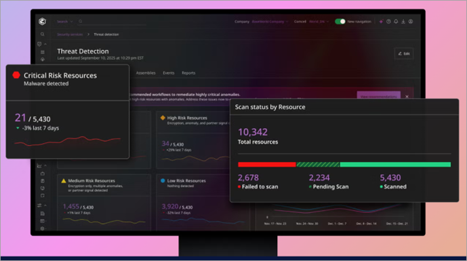Screen dimensions: 467x261
Task: Click the 3,920 low risk count
Action: pyautogui.click(x=169, y=207)
